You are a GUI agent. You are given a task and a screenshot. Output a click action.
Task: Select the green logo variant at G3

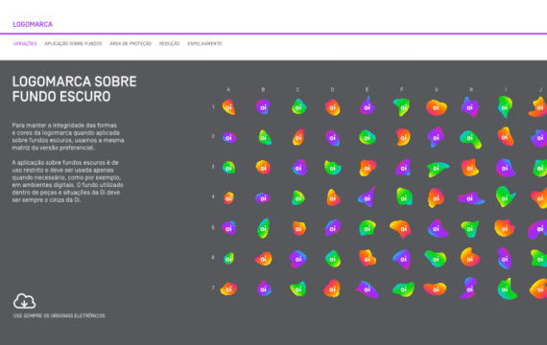tap(438, 169)
